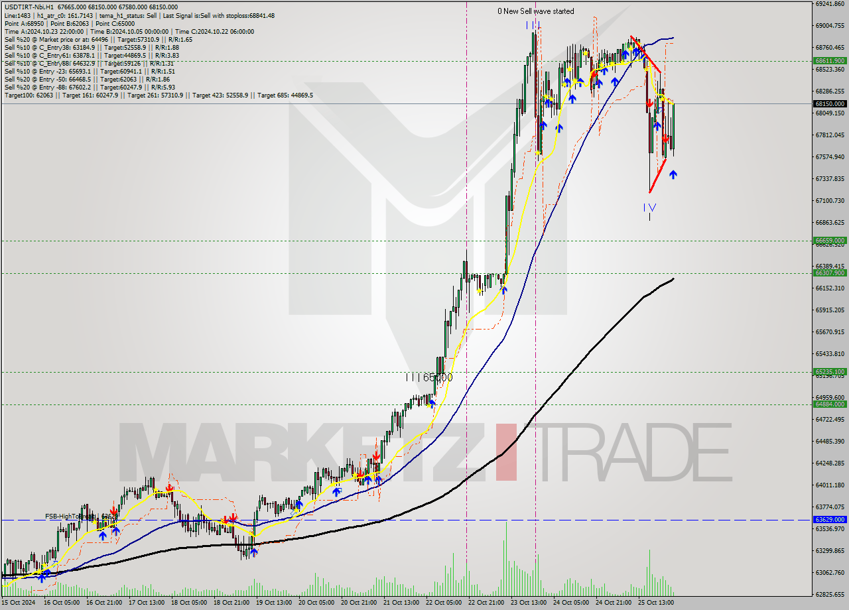
Task: Click the '16 Oct 05:00' time axis label
Action: coord(62,603)
